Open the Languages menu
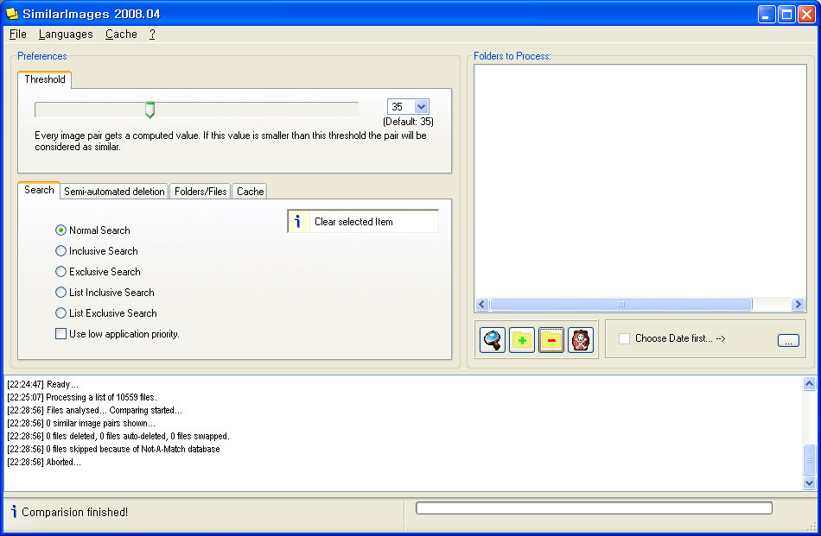Image resolution: width=821 pixels, height=536 pixels. click(66, 34)
